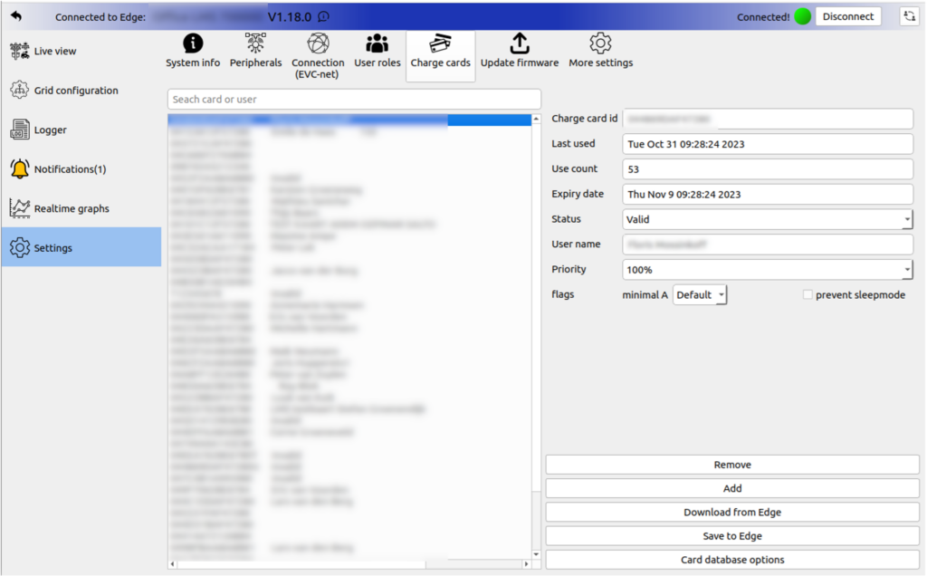Click the reconnect icon near Disconnect
Viewport: 927px width, 576px height.
coord(909,16)
